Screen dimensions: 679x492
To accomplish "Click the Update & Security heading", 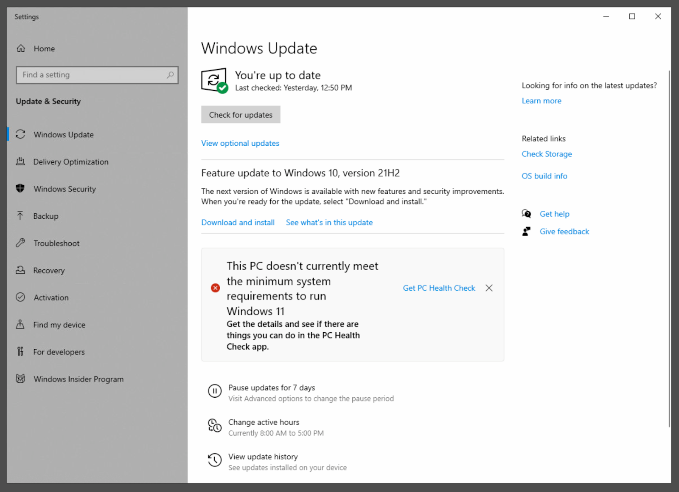I will pos(48,101).
